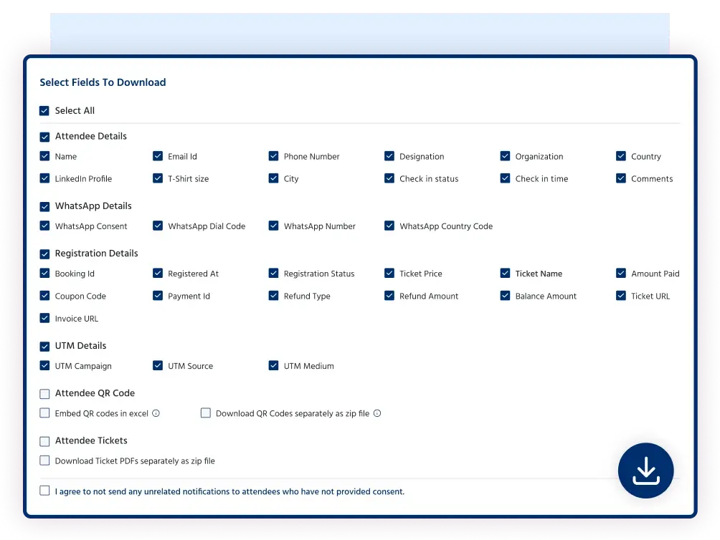The width and height of the screenshot is (720, 540).
Task: Deselect the Refund Amount checkbox
Action: coord(389,295)
